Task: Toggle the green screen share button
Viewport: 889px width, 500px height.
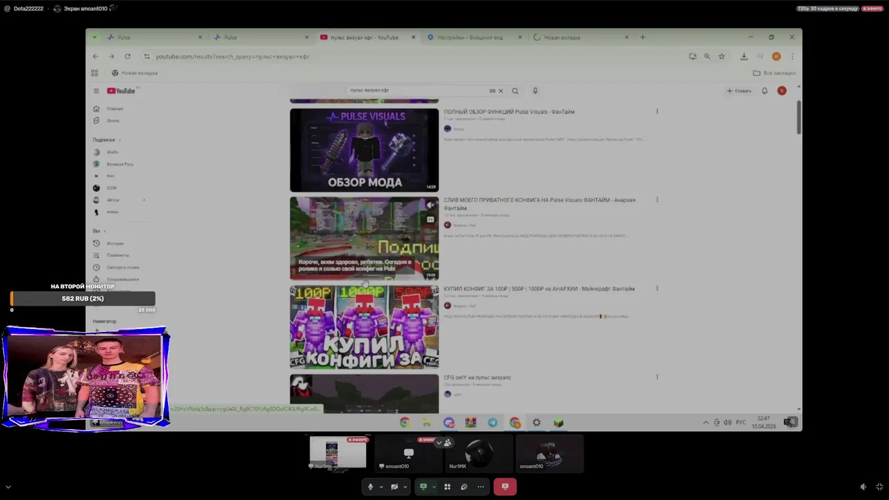Action: click(423, 487)
